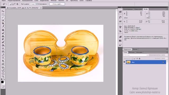Select the History Brush tool

click(3, 39)
